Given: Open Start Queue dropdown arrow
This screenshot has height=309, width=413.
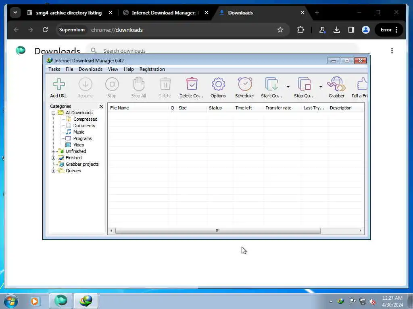Looking at the screenshot, I should 288,87.
